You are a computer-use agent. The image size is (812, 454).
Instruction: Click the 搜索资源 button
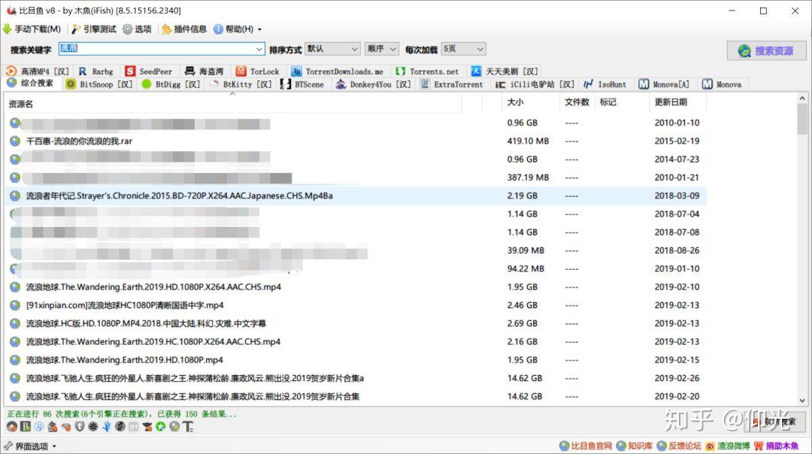click(767, 50)
